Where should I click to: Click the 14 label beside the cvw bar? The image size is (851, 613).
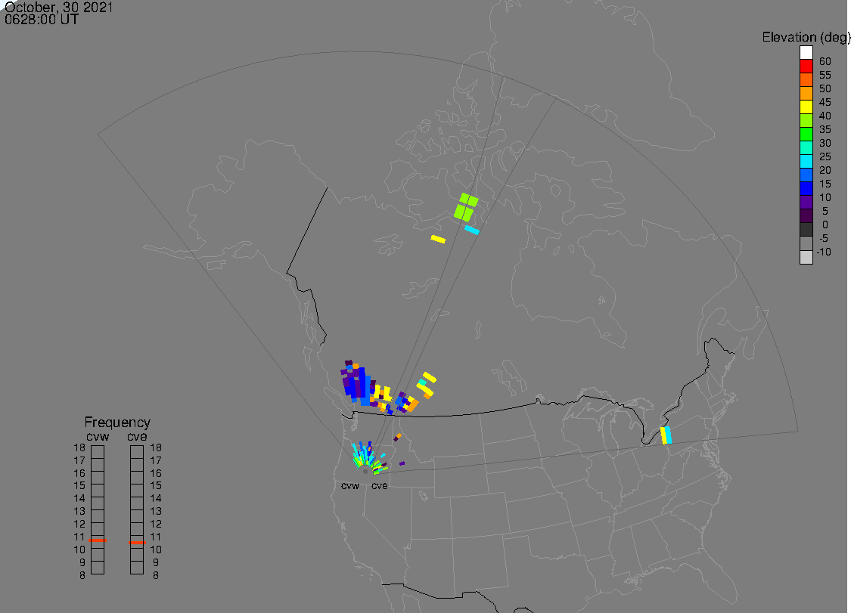(79, 498)
